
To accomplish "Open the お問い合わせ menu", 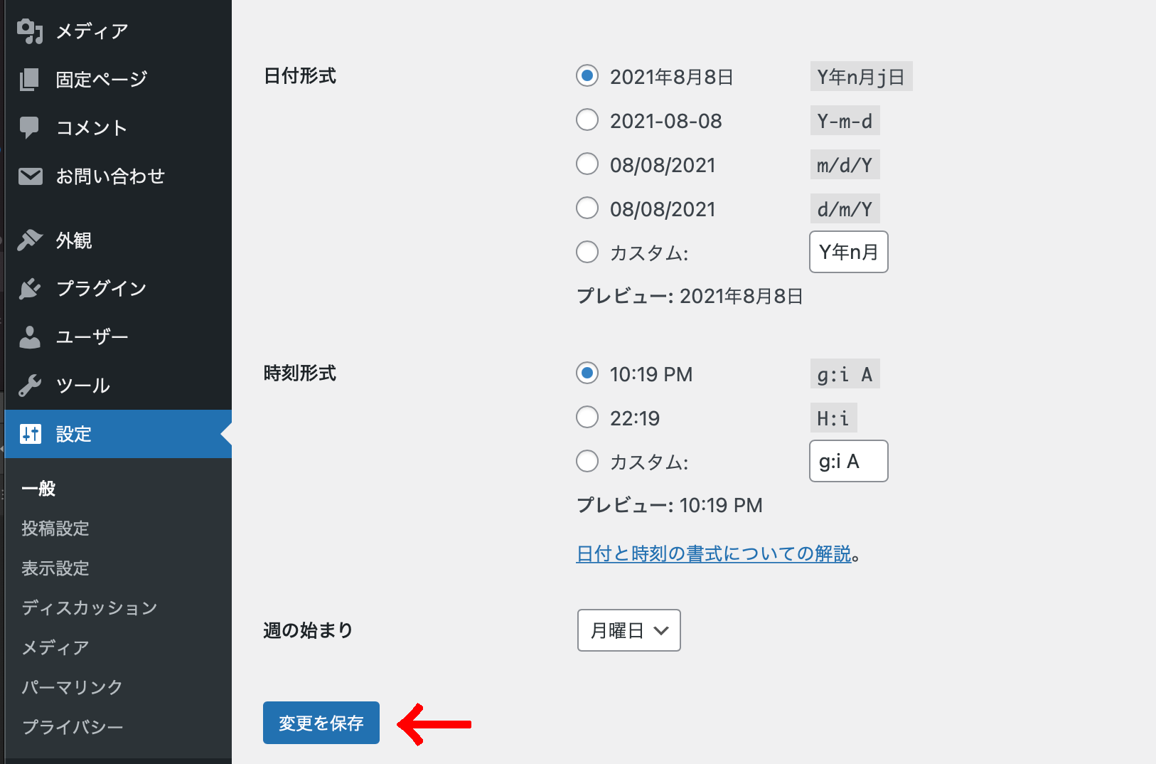I will [x=110, y=176].
